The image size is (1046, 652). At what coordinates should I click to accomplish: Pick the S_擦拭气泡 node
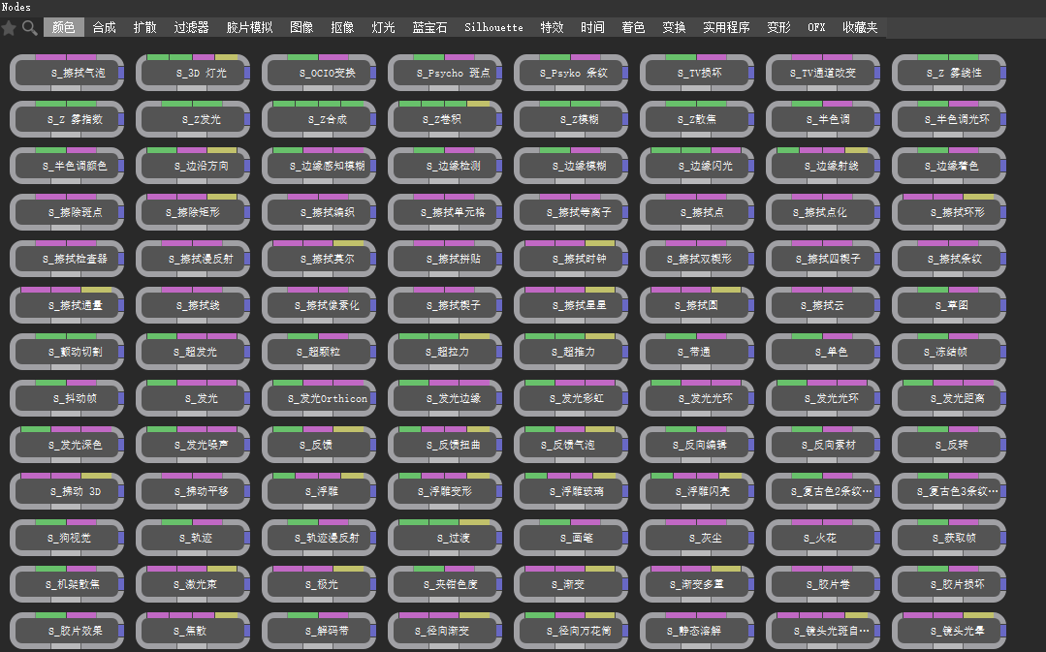tap(67, 73)
